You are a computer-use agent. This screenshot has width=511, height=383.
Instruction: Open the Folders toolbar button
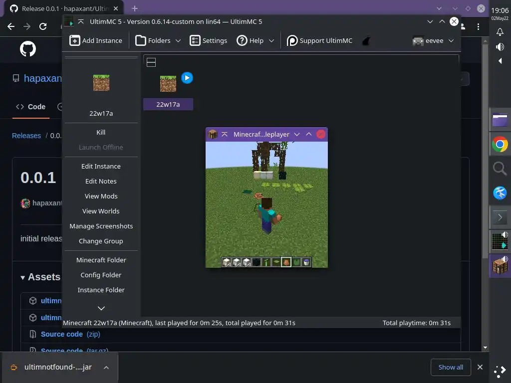coord(153,41)
